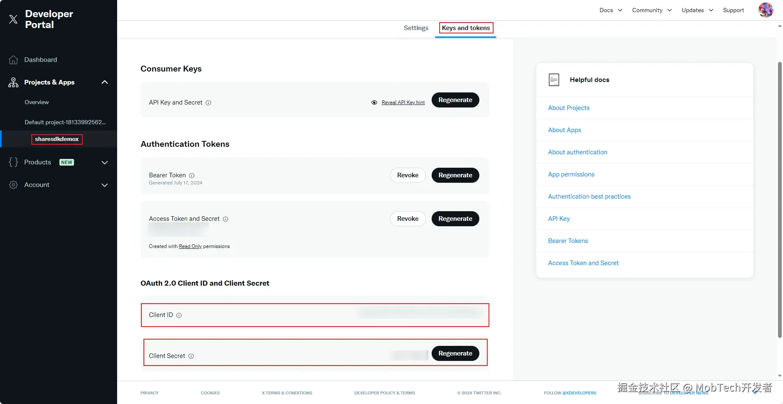The height and width of the screenshot is (404, 783).
Task: Open the Bearer Tokens doc link
Action: tap(568, 241)
